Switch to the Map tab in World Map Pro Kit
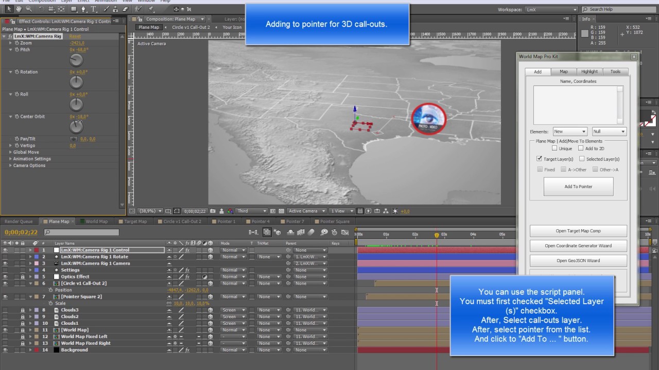Image resolution: width=659 pixels, height=370 pixels. [x=564, y=71]
